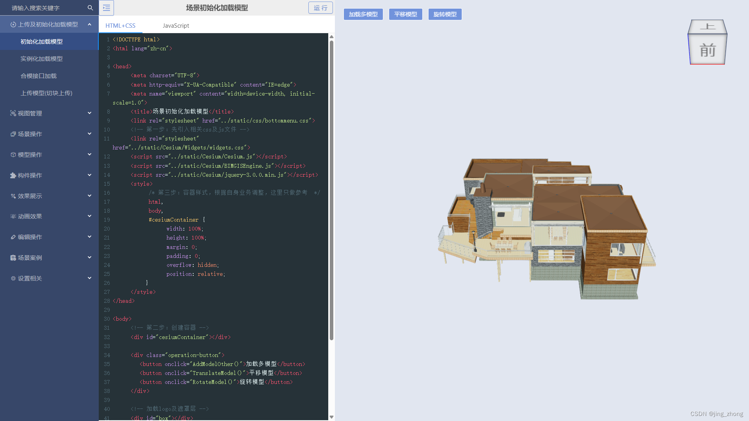Collapse 上传及初始化加载模型 section chevron
Image resolution: width=749 pixels, height=421 pixels.
pos(89,24)
